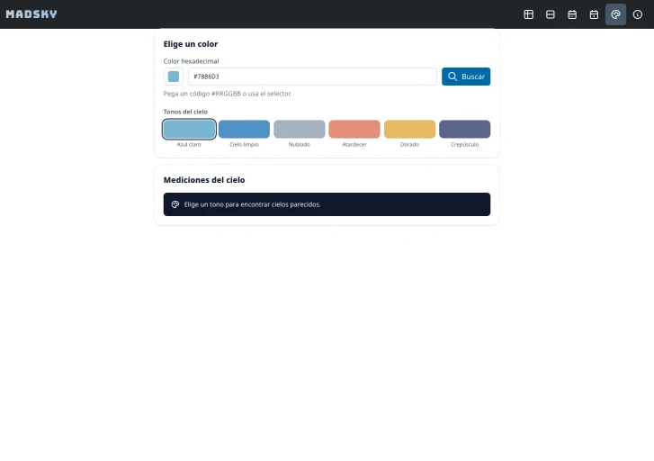Click the palette icon in the dark banner
654x461 pixels.
[175, 204]
